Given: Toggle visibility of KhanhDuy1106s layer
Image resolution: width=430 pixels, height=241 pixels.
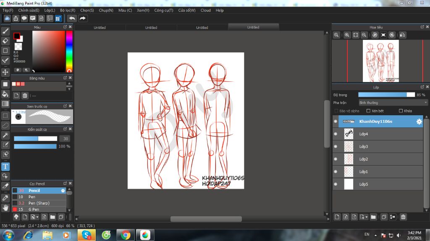Looking at the screenshot, I should coord(336,121).
